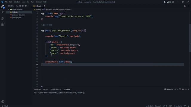Toggle the bottom panel layout icon
This screenshot has width=191, height=107.
point(168,2)
